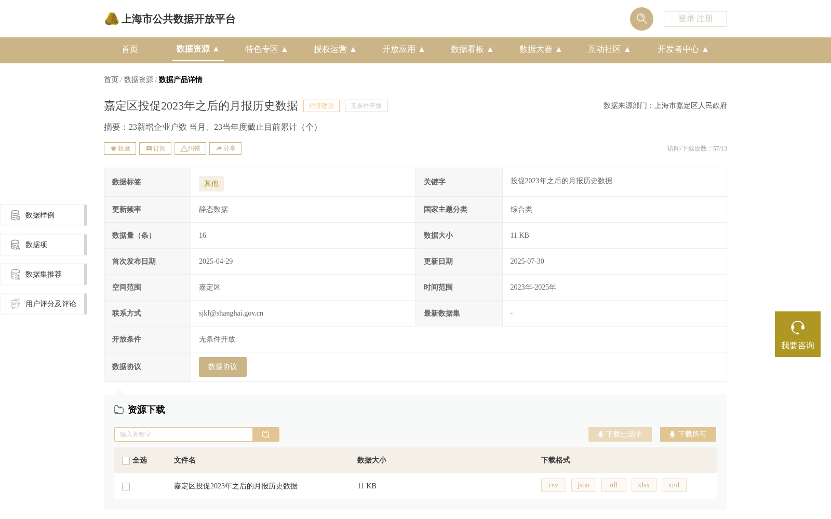Screen dimensions: 831x519
Task: Click the 数据资源 breadcrumb link
Action: click(x=139, y=79)
